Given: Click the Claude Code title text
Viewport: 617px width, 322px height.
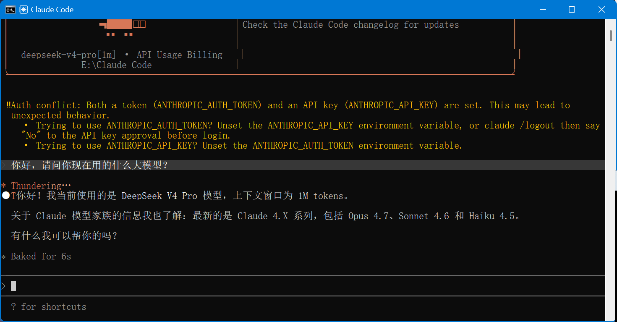Looking at the screenshot, I should click(x=52, y=9).
